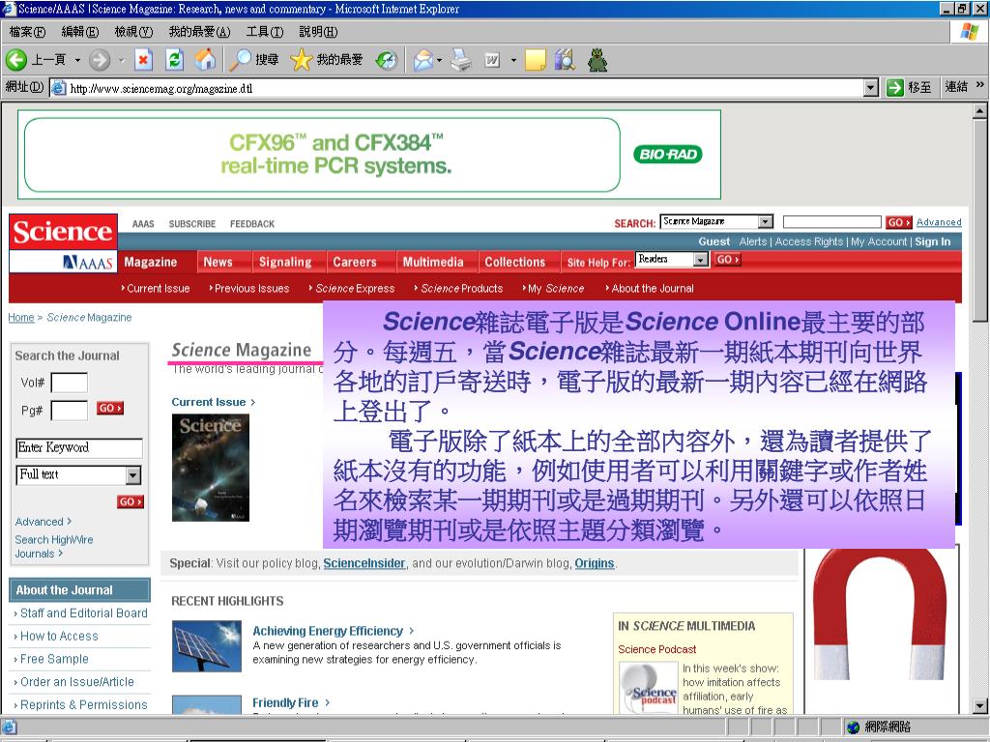Click the IE page icon in the status bar
The height and width of the screenshot is (742, 990).
tap(10, 727)
